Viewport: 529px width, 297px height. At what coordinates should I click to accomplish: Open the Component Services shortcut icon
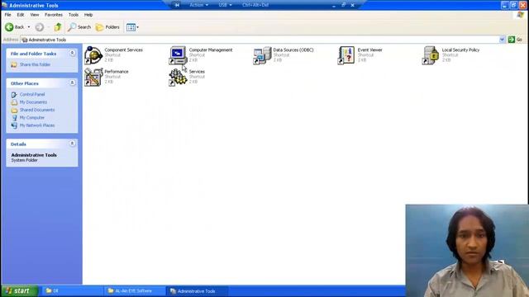[x=93, y=55]
